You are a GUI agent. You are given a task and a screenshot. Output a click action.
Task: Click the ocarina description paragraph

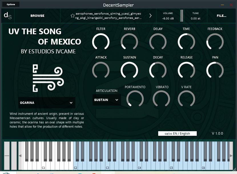coord(47,120)
